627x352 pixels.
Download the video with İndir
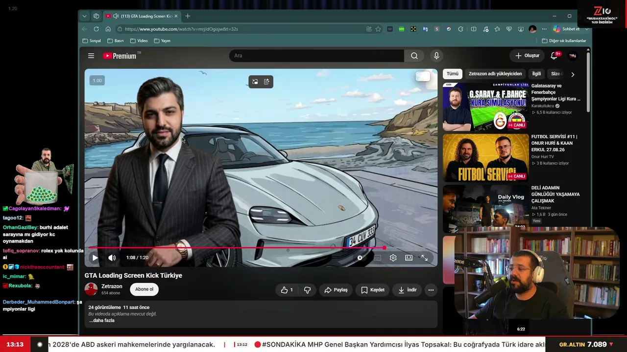click(407, 290)
